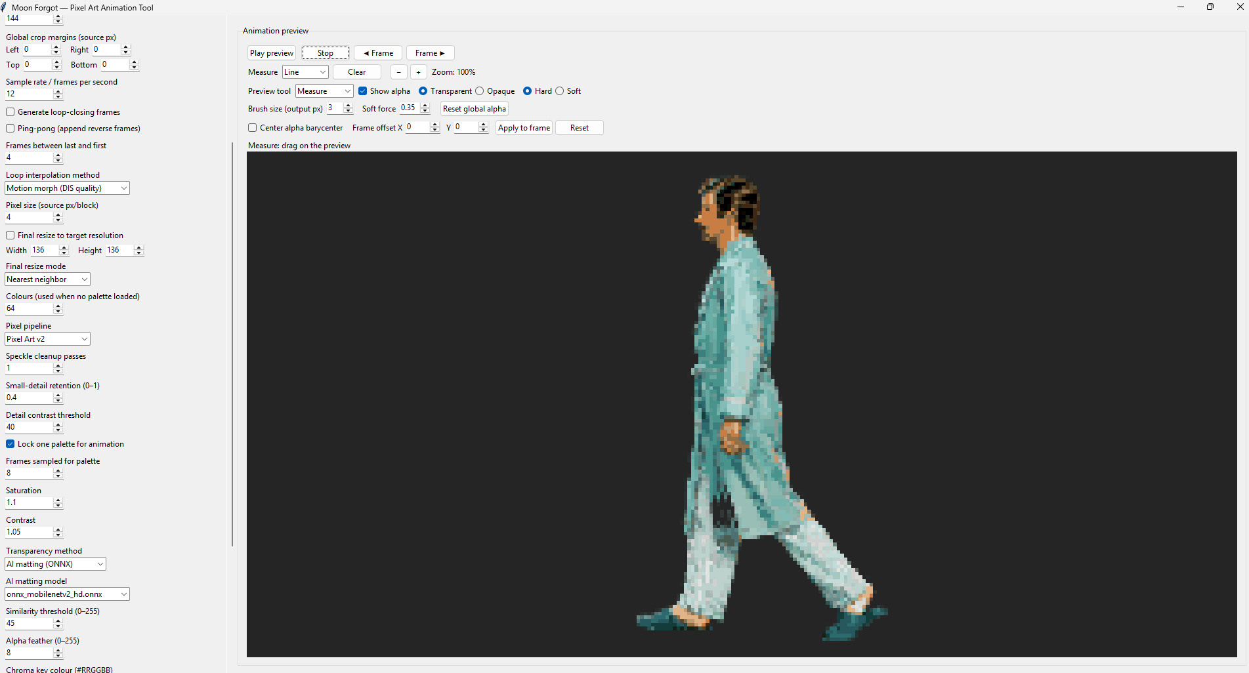Click the Soft force value field
This screenshot has height=673, width=1249.
(x=410, y=108)
